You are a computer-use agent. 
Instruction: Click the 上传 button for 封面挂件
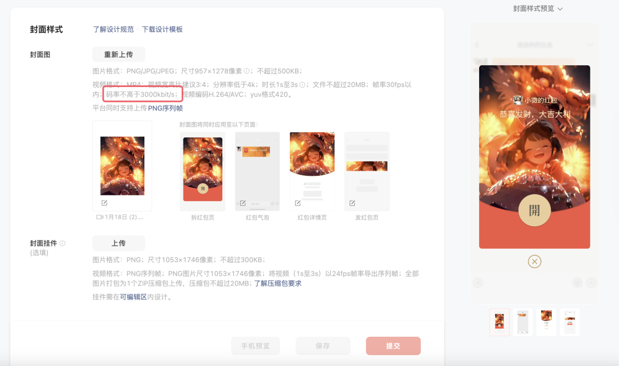pos(119,243)
